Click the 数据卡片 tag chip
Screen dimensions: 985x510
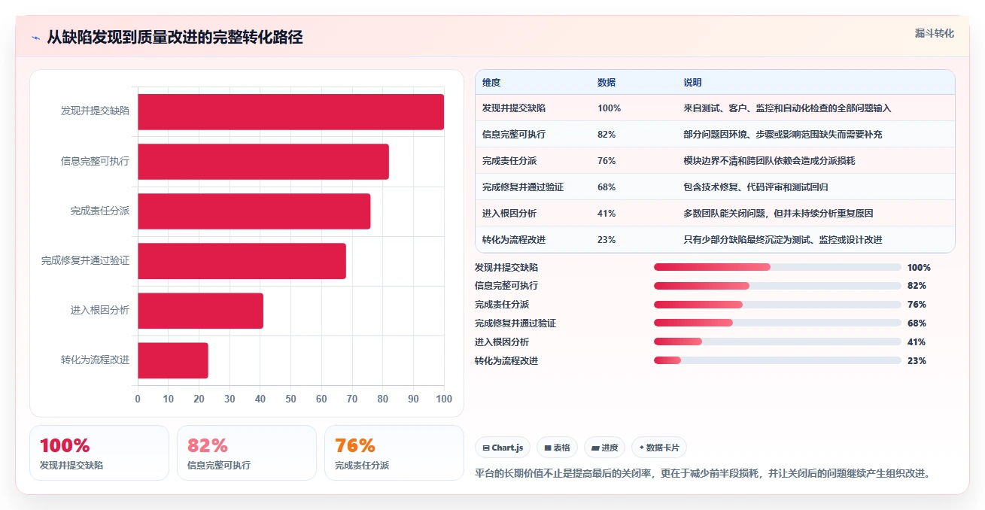click(659, 448)
